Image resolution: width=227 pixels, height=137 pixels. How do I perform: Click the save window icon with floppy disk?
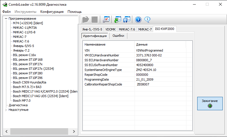[x=127, y=19]
